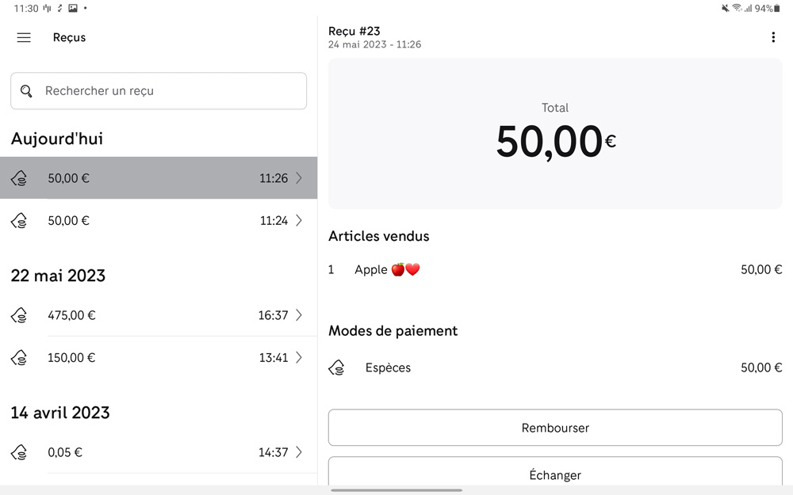Image resolution: width=793 pixels, height=495 pixels.
Task: Click the Apple sold item row
Action: click(555, 270)
